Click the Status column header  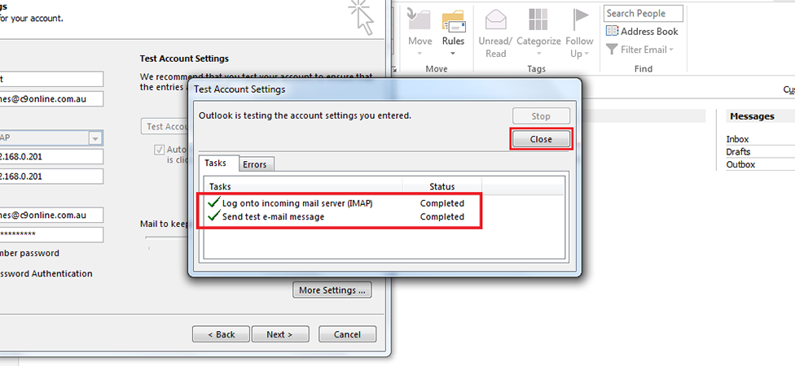441,186
